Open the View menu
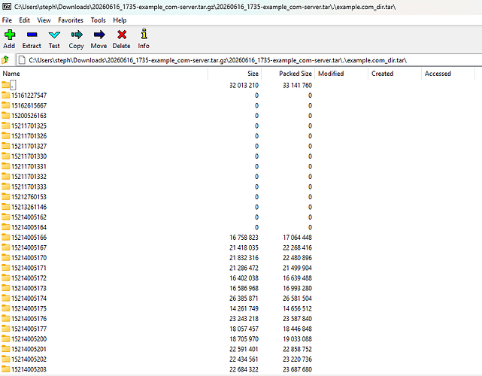 (x=44, y=20)
